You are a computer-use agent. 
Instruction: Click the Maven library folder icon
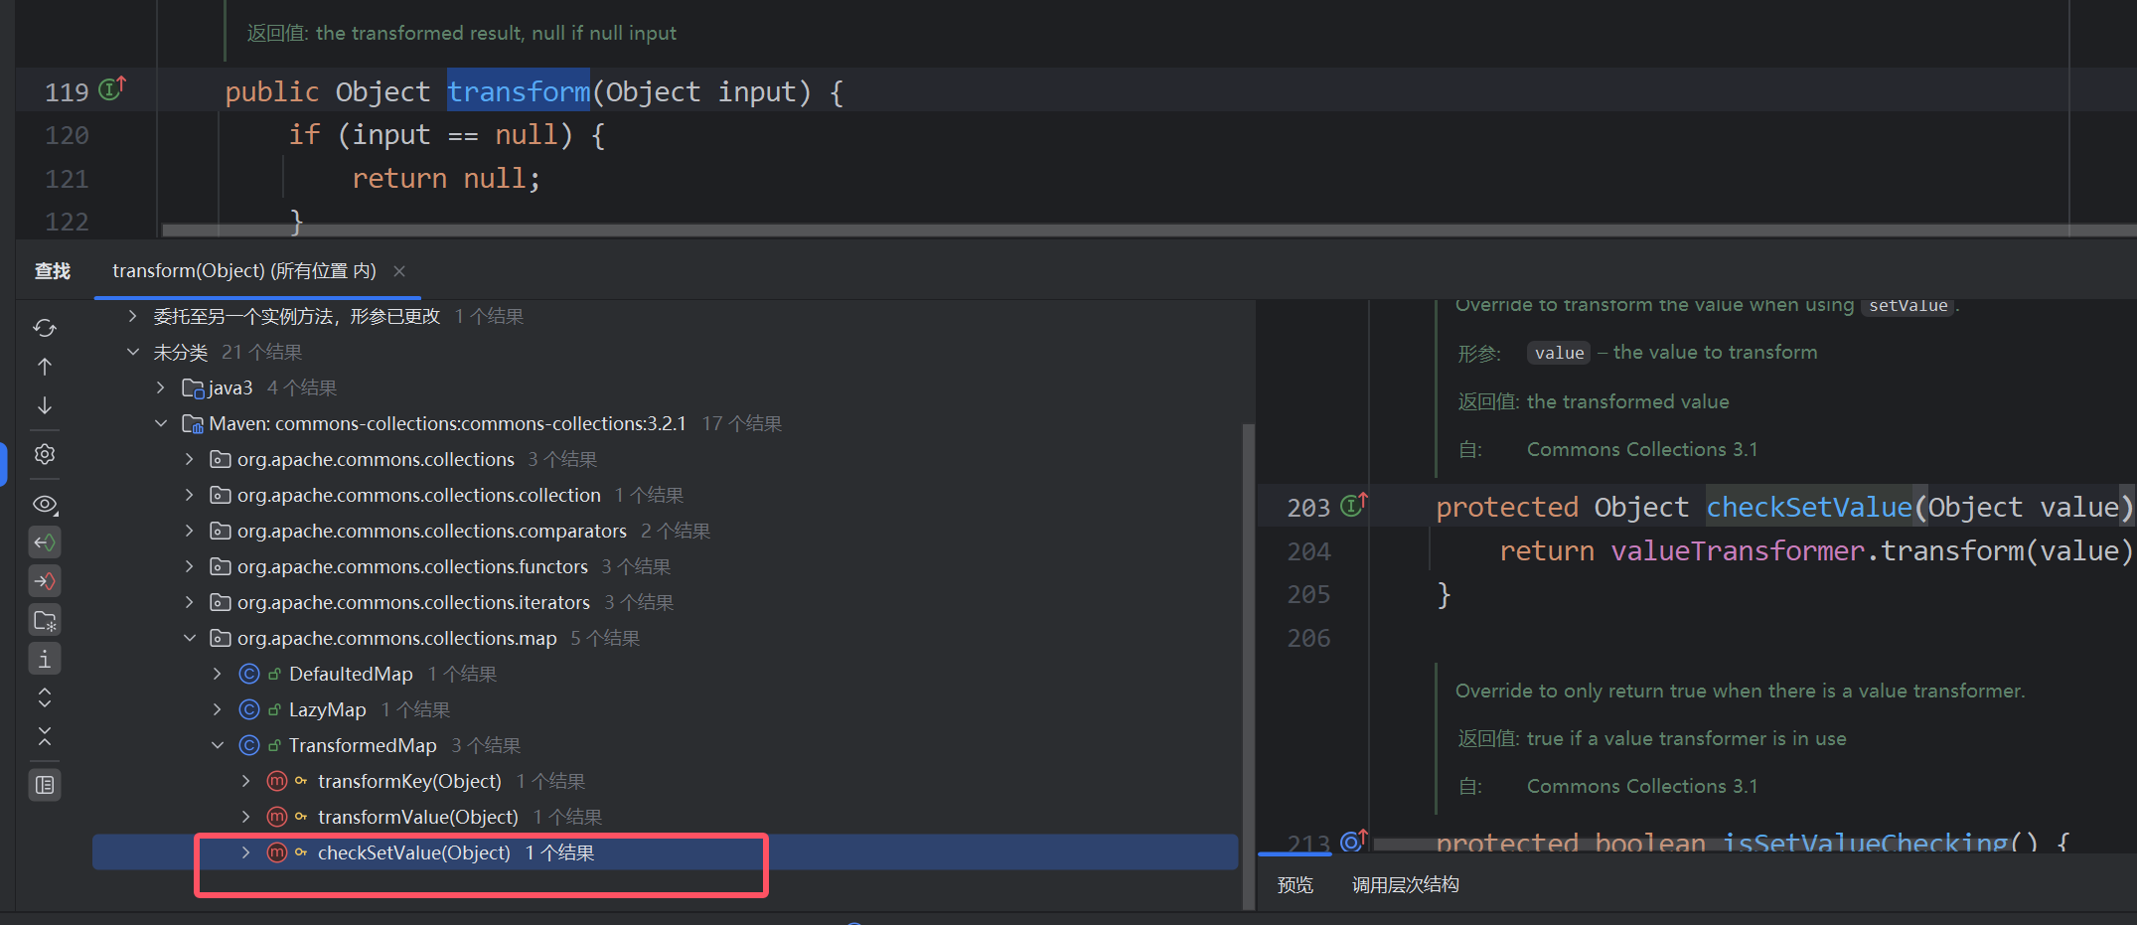coord(193,423)
